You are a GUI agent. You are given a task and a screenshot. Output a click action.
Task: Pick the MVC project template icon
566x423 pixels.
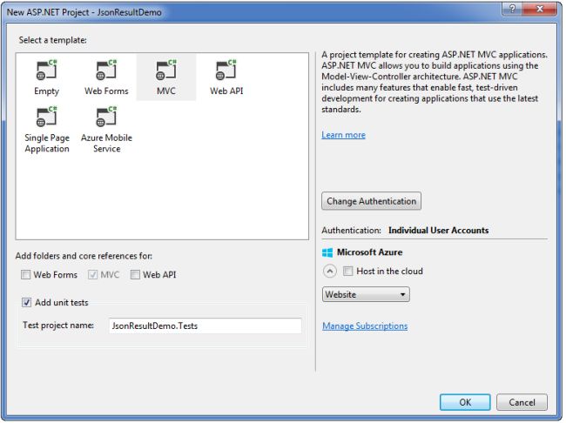click(x=166, y=70)
